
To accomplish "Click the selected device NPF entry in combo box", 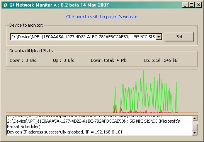I will click(x=83, y=37).
